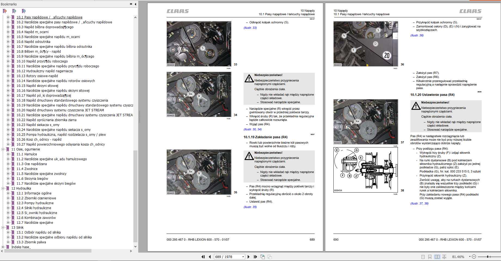Expand the 12.3 Pompy hydrauliczne bookmark
Screen dimensions: 501x261
tap(8, 203)
